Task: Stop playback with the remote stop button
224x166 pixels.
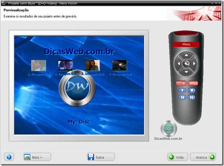Action: [x=192, y=91]
